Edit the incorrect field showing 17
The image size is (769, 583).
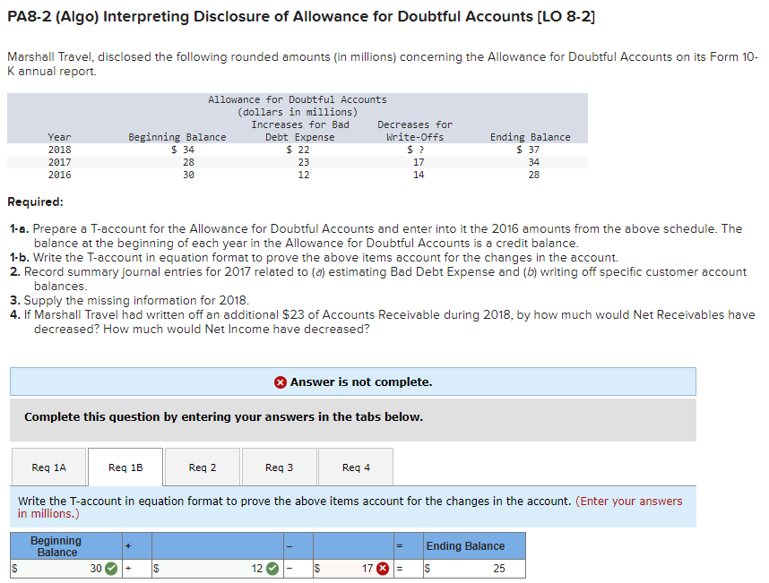pos(353,569)
